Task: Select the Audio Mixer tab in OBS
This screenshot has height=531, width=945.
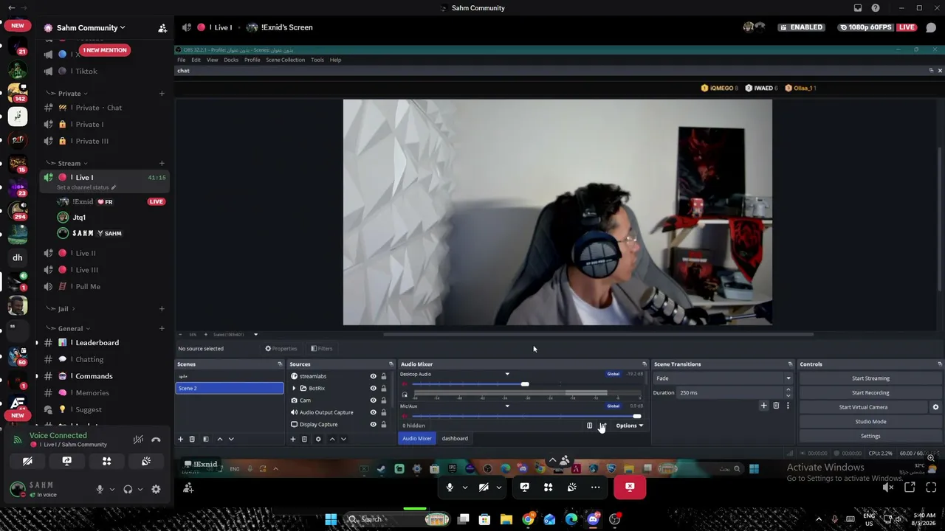Action: [x=417, y=439]
